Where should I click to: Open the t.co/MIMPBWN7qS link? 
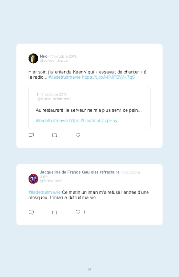(x=108, y=77)
